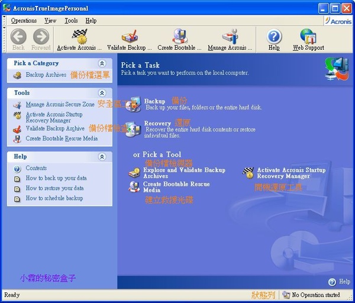Click 'No Operation started' status text

coord(316,295)
